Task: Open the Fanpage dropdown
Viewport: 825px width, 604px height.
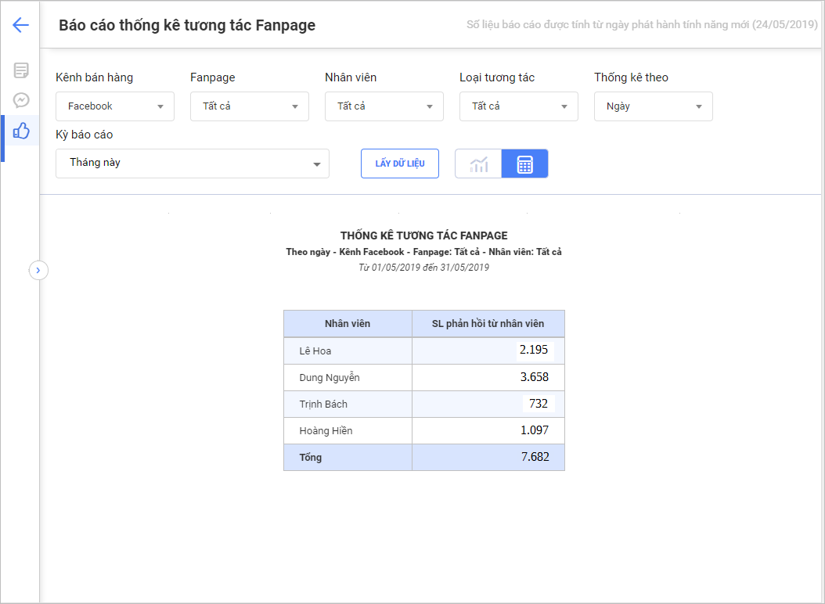Action: coord(250,106)
